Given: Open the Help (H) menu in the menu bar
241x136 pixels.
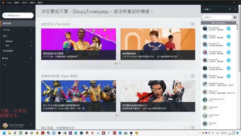Looking at the screenshot, I should click(40, 3).
